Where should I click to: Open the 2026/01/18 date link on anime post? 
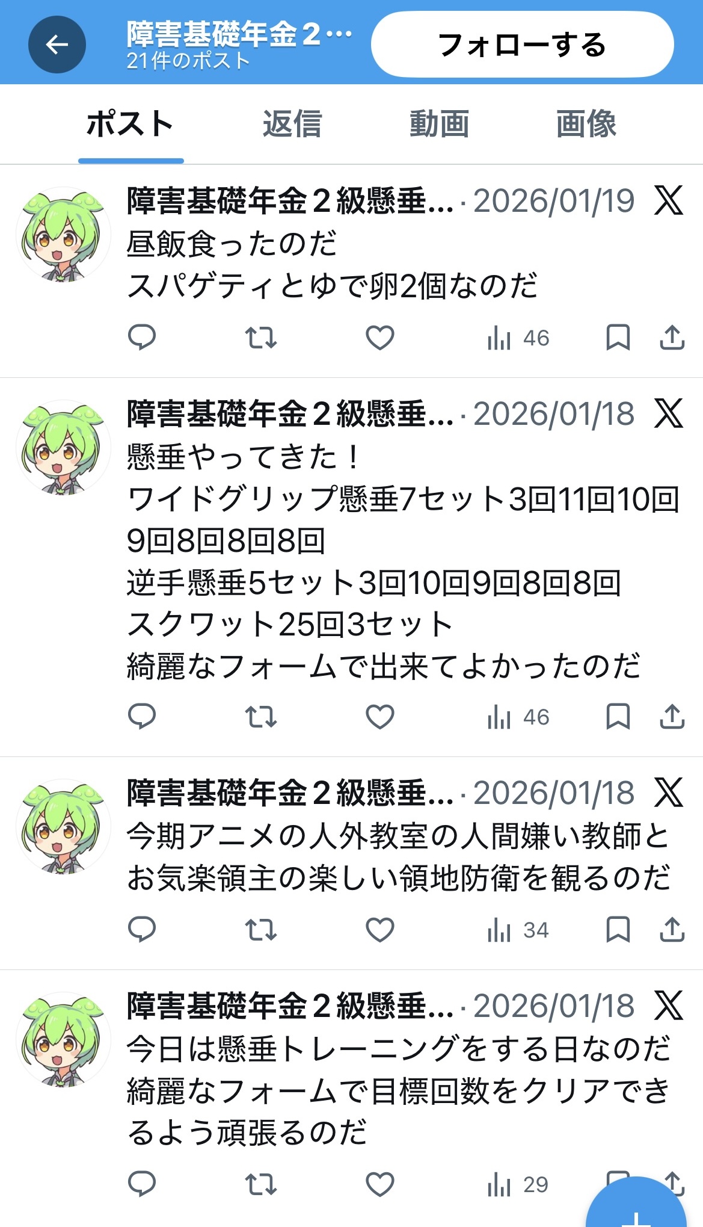click(x=554, y=793)
